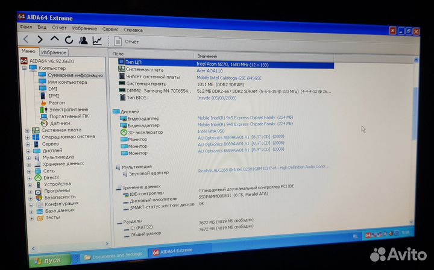Open the пуск Start button
The height and width of the screenshot is (270, 434).
[51, 260]
